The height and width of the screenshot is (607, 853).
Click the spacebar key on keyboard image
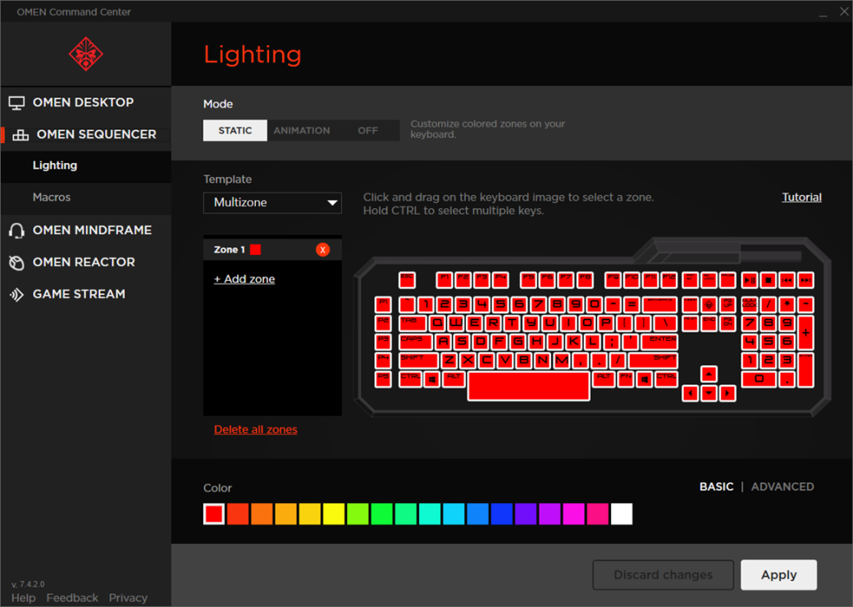pos(528,386)
